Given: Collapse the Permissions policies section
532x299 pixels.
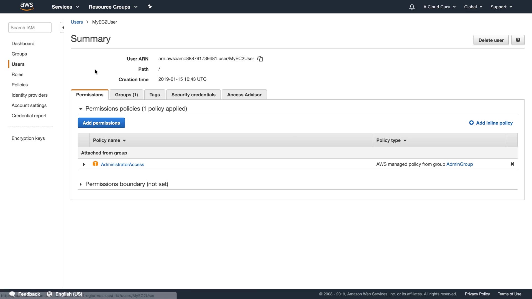Looking at the screenshot, I should coord(81,109).
